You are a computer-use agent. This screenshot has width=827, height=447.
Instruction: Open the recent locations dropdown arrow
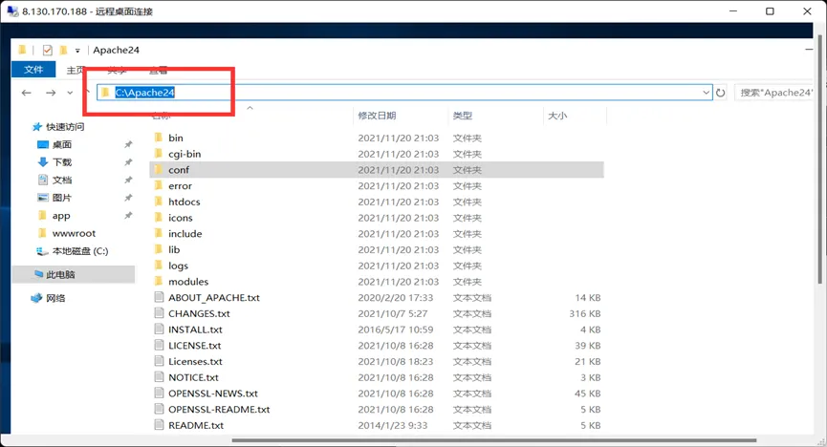[70, 93]
